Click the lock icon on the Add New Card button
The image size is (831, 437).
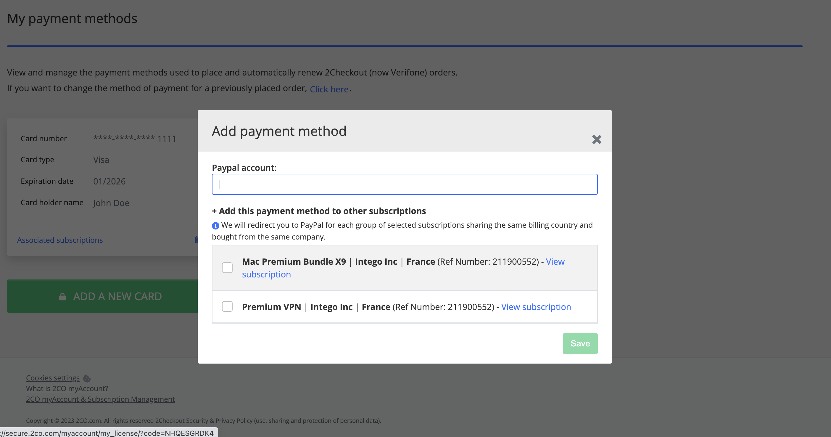click(x=62, y=297)
